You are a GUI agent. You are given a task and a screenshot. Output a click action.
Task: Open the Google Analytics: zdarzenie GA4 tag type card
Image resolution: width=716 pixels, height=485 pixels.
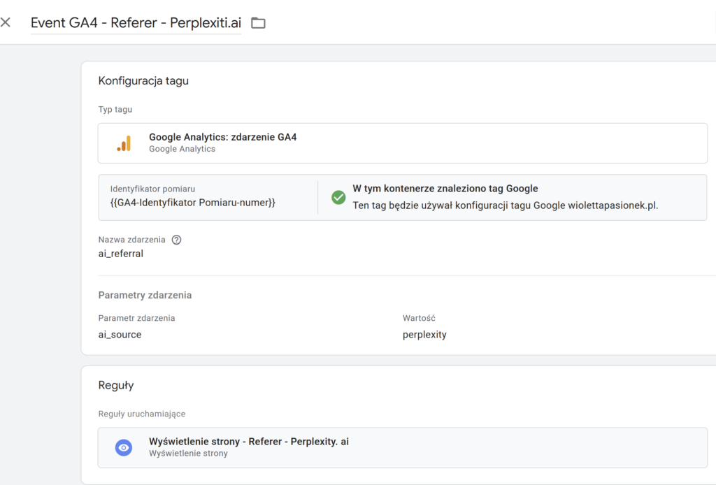click(x=402, y=143)
